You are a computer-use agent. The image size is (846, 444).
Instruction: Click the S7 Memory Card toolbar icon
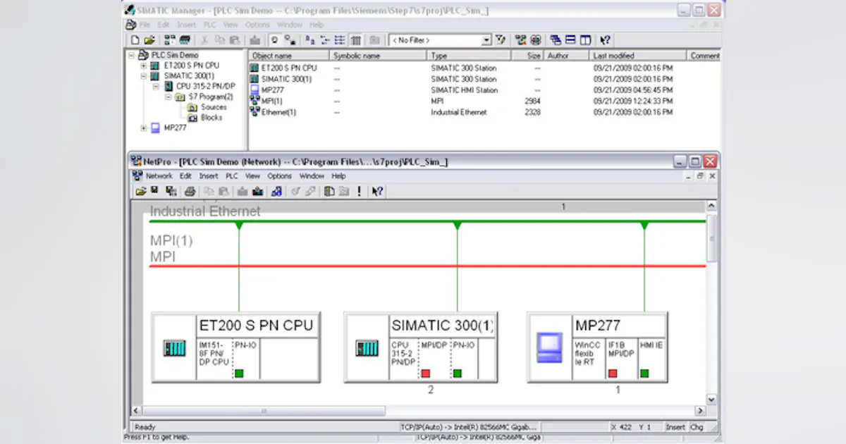[x=185, y=40]
